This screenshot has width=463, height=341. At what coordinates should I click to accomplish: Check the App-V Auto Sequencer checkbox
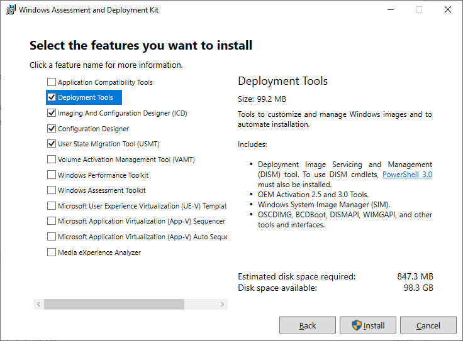(x=52, y=237)
